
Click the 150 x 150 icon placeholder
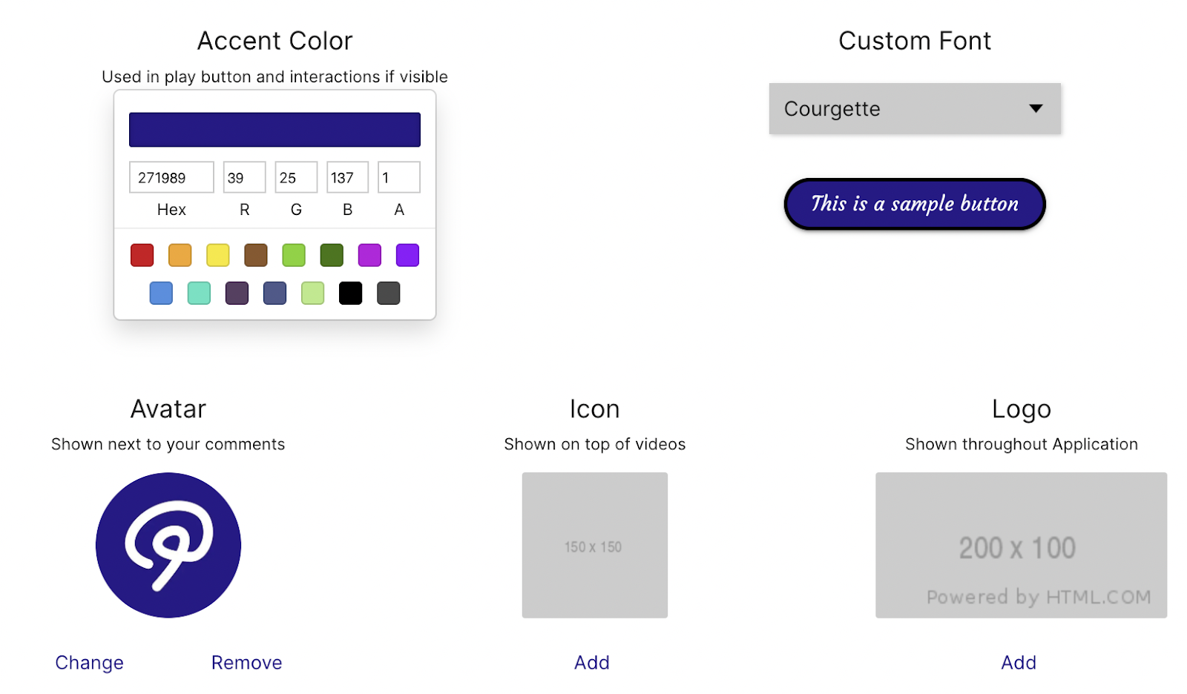tap(594, 545)
